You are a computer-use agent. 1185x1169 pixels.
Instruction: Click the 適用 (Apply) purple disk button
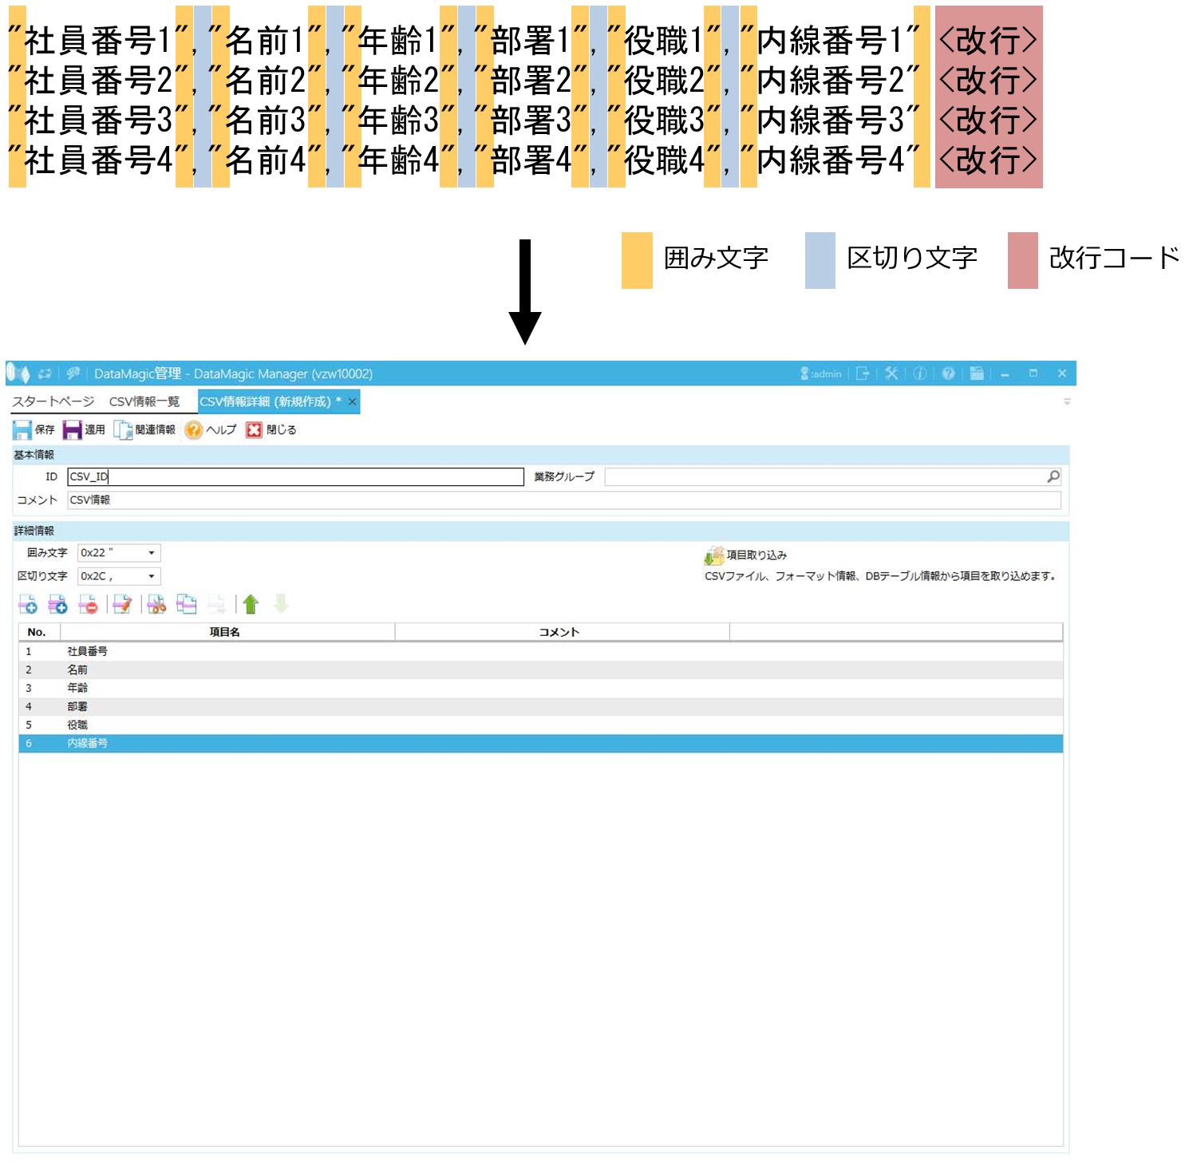84,430
